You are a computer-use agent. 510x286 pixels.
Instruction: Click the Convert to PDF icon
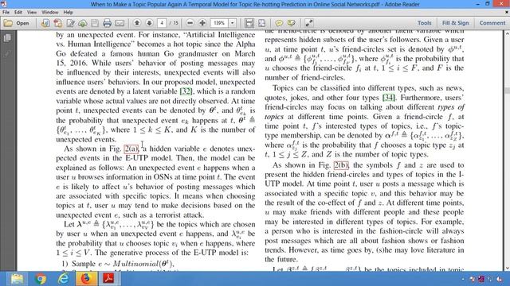pos(45,23)
